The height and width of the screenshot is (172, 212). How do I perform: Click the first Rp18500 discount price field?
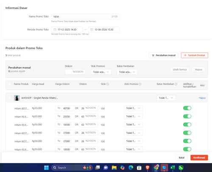pyautogui.click(x=64, y=125)
